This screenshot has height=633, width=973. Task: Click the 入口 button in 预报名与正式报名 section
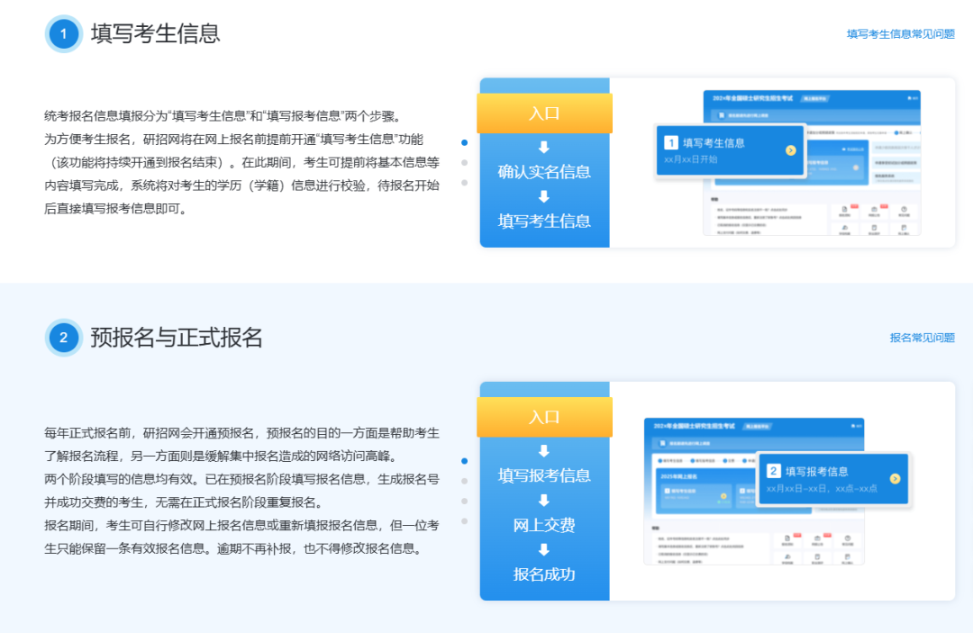coord(544,417)
